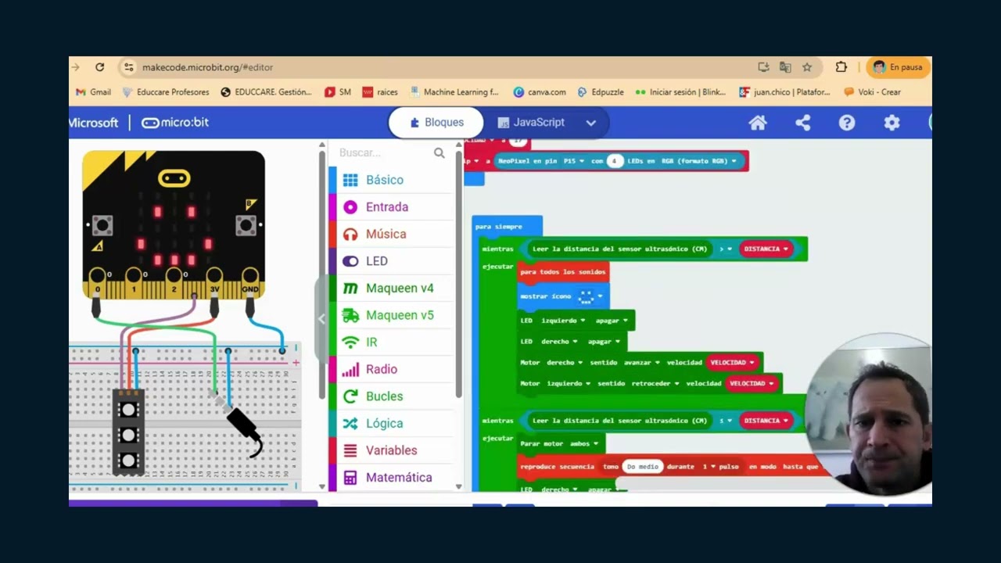Switch to Bloques editor view

[436, 123]
